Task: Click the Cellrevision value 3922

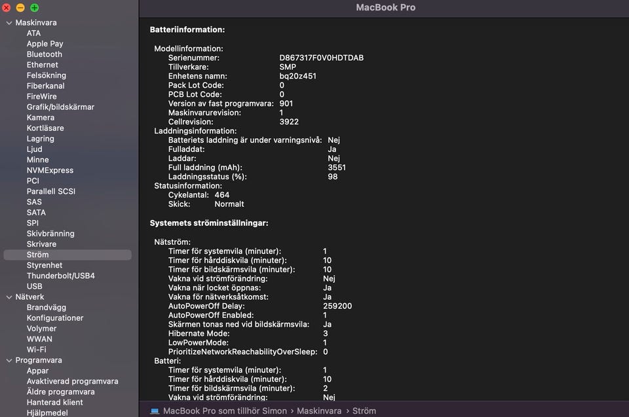Action: [289, 122]
